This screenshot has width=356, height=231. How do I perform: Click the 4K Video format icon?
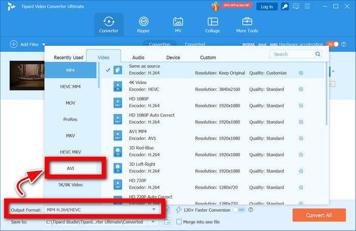click(117, 86)
